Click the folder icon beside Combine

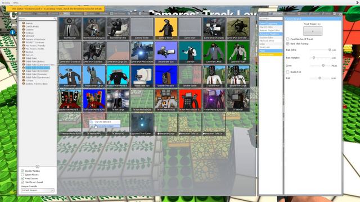click(x=24, y=30)
